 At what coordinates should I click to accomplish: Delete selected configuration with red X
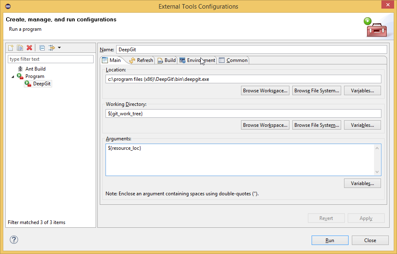point(29,48)
